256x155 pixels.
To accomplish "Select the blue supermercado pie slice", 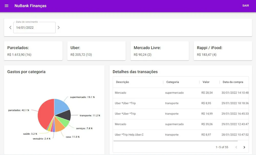I will [x=61, y=106].
